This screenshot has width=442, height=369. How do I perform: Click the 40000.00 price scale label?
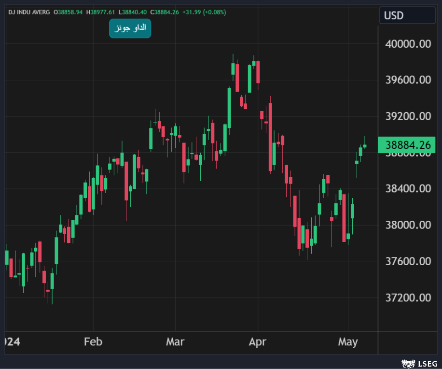pos(408,44)
